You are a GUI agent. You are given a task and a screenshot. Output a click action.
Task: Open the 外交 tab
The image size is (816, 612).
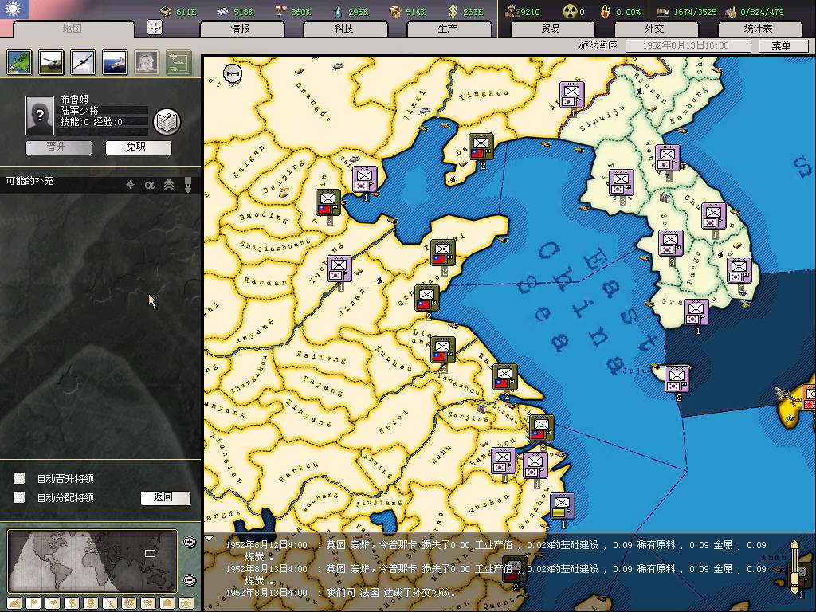654,29
